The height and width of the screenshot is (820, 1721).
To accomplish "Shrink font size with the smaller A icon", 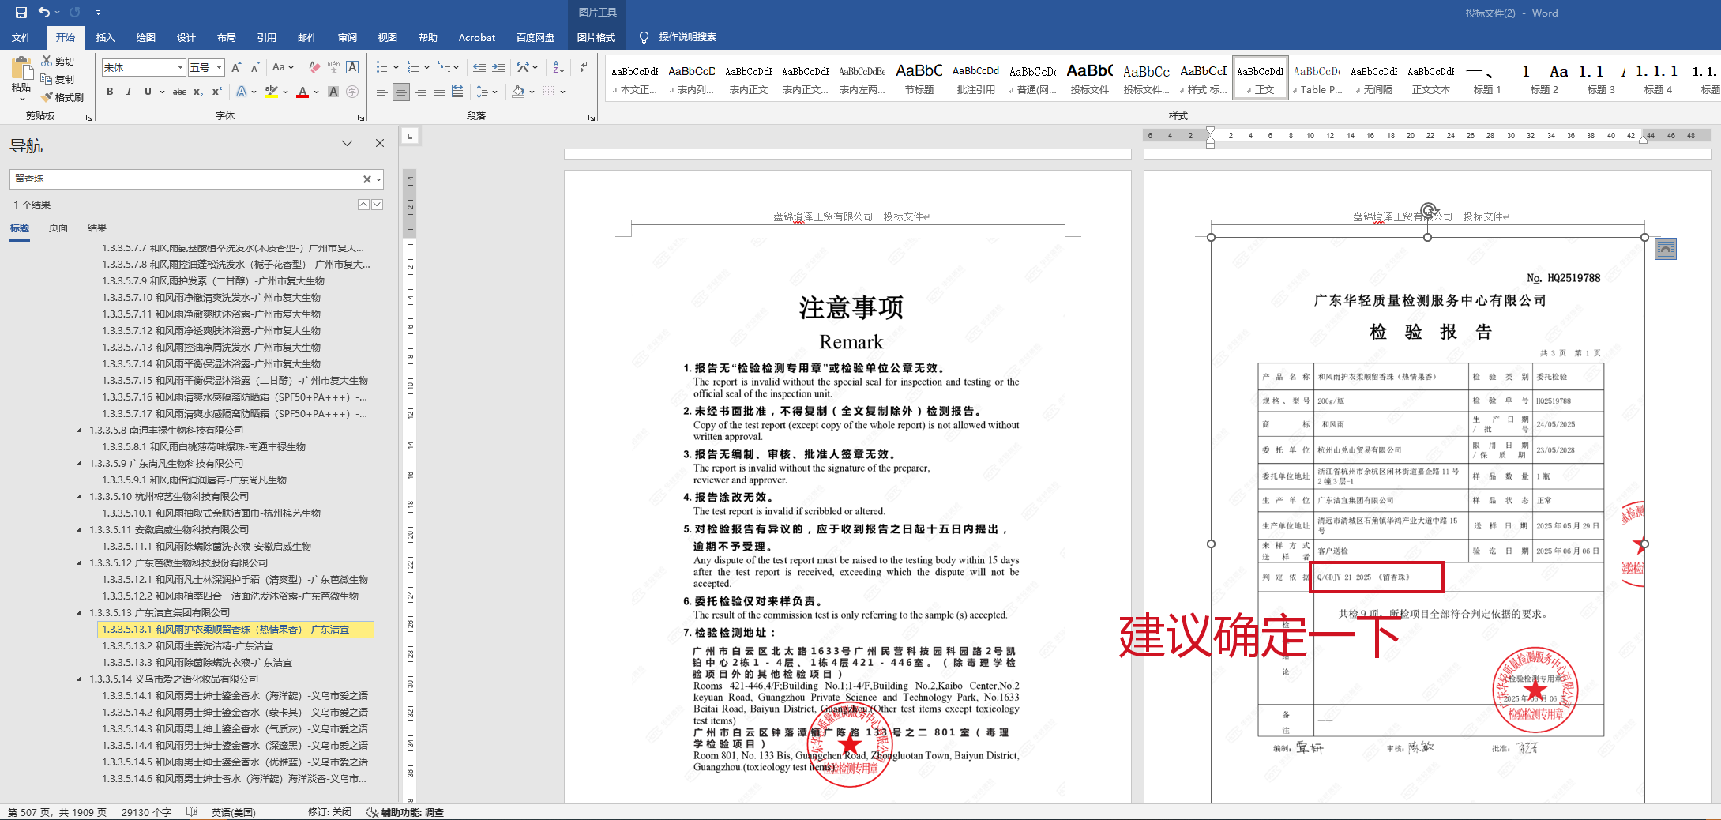I will [x=255, y=68].
